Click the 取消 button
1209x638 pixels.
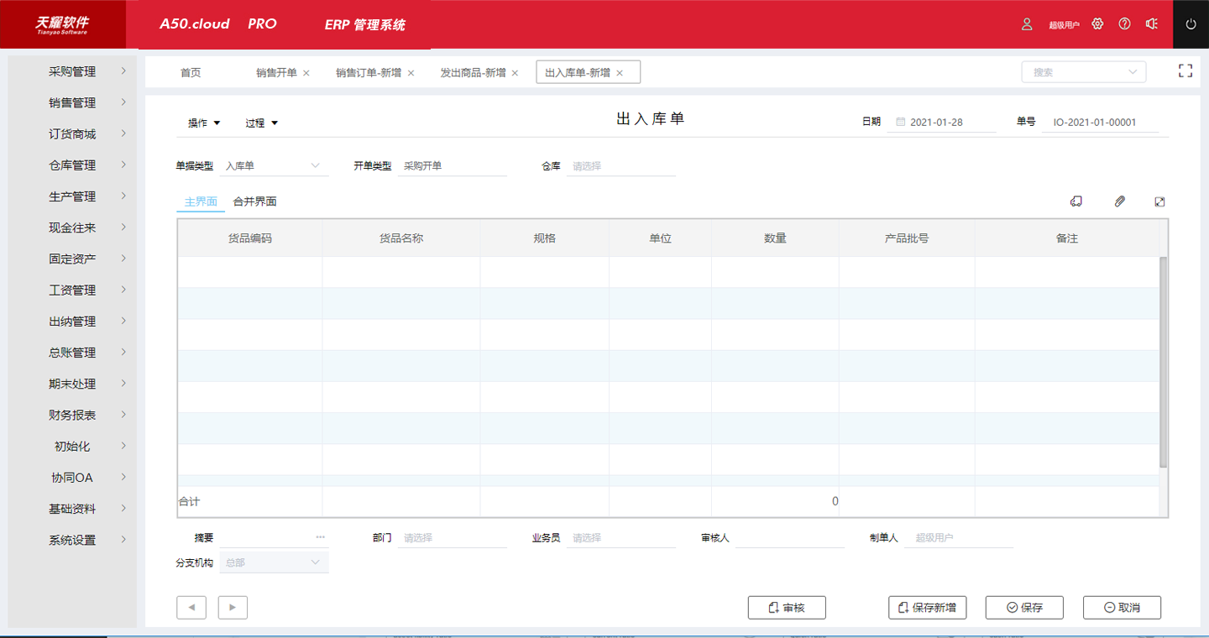pyautogui.click(x=1123, y=608)
